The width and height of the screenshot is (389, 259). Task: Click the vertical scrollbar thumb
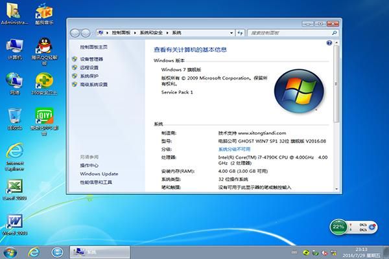coord(336,84)
